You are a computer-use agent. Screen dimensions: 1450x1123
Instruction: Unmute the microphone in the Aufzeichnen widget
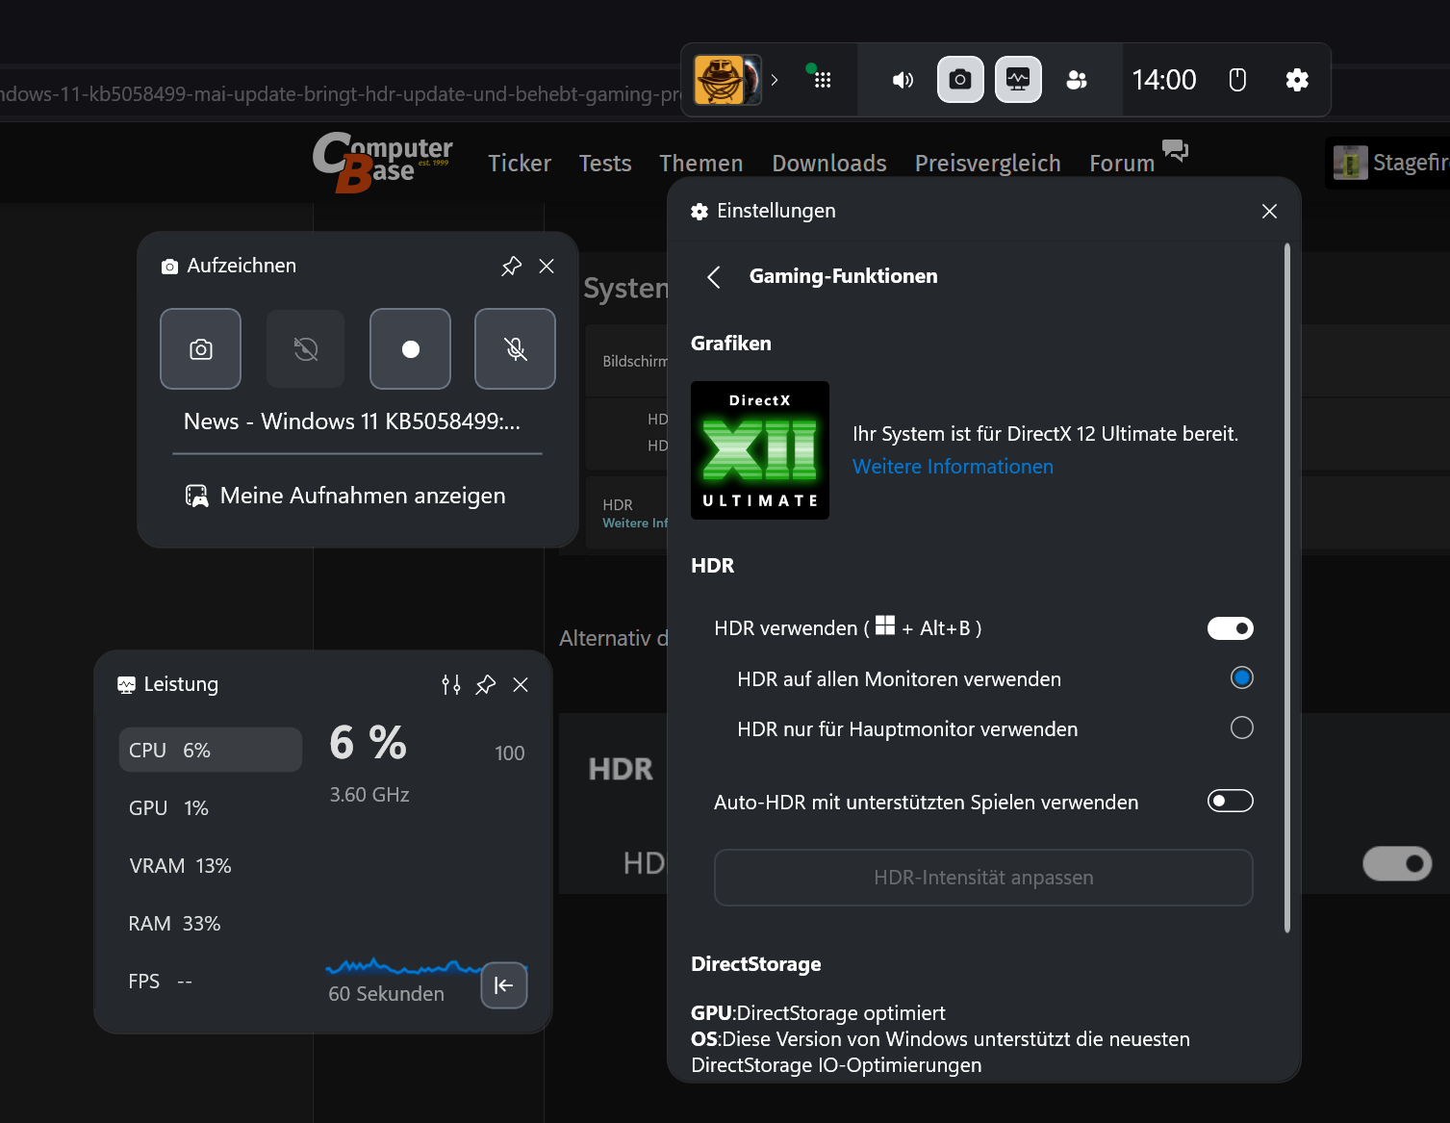pos(515,348)
